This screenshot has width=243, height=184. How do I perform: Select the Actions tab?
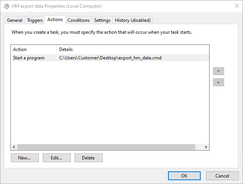[x=55, y=20]
